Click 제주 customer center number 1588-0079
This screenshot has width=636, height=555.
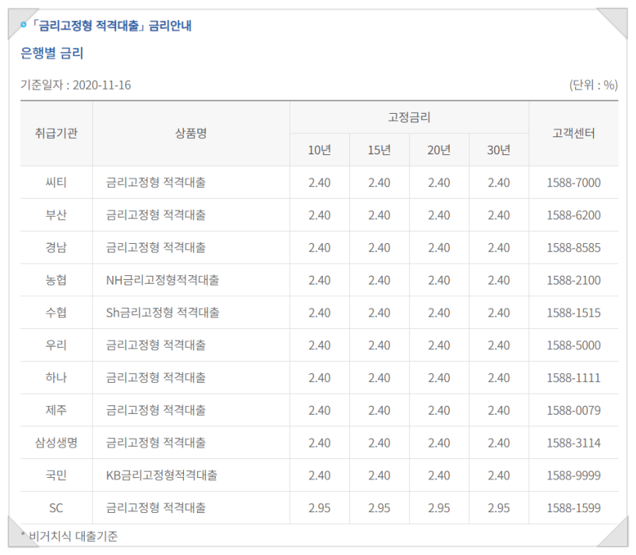coord(574,411)
